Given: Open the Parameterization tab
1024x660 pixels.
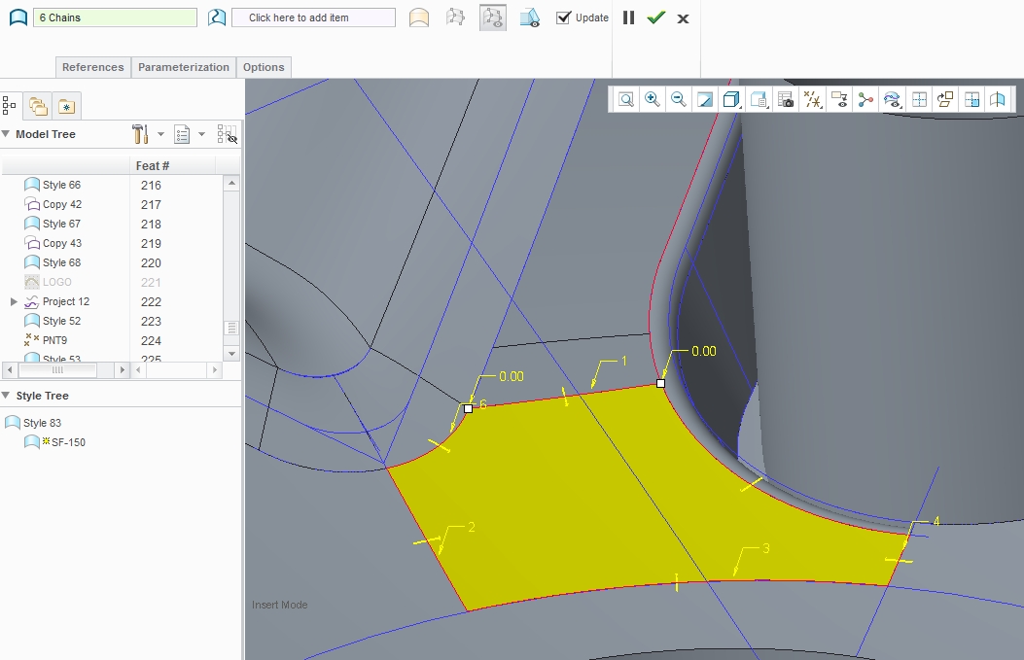Looking at the screenshot, I should pyautogui.click(x=184, y=67).
